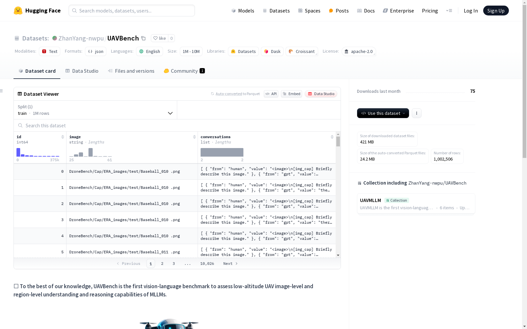Select row 0 Baseball_010 image cell
The height and width of the screenshot is (329, 527).
click(132, 171)
